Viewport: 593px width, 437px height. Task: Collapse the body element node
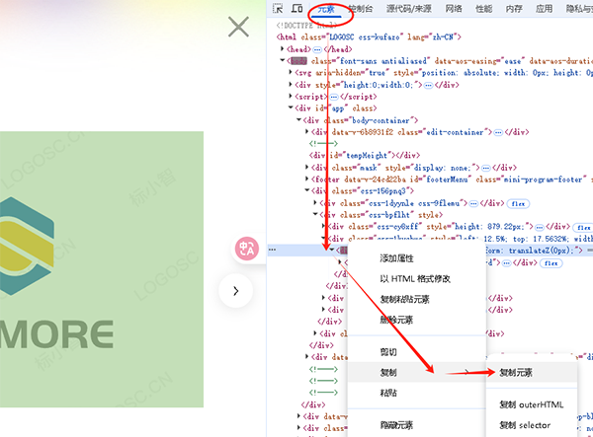(x=282, y=60)
